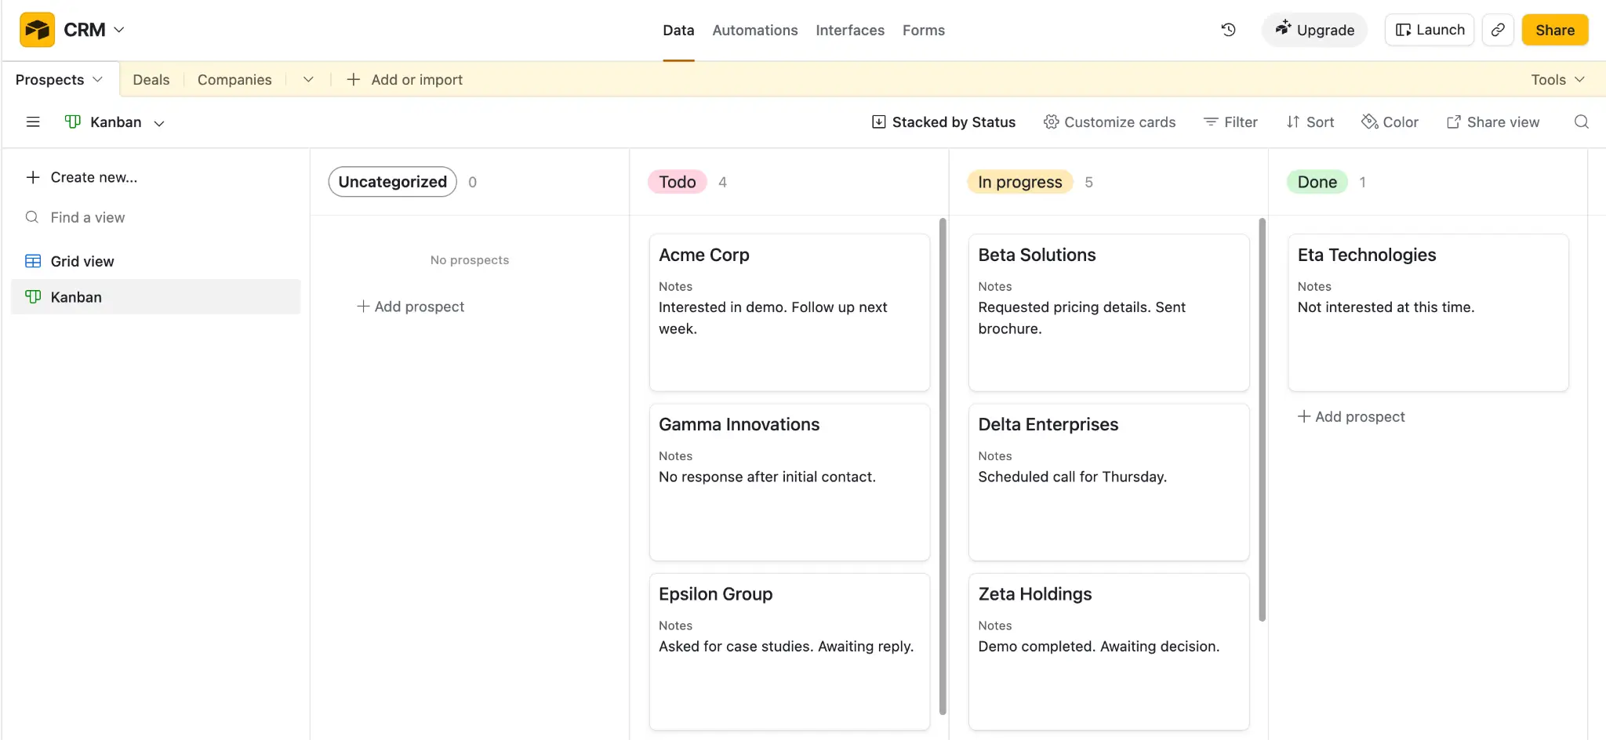Click the magnifier icon in Find a view
1606x740 pixels.
pyautogui.click(x=32, y=217)
